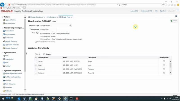
Task: Click the Resource Type search magnifier
Action: tap(70, 25)
